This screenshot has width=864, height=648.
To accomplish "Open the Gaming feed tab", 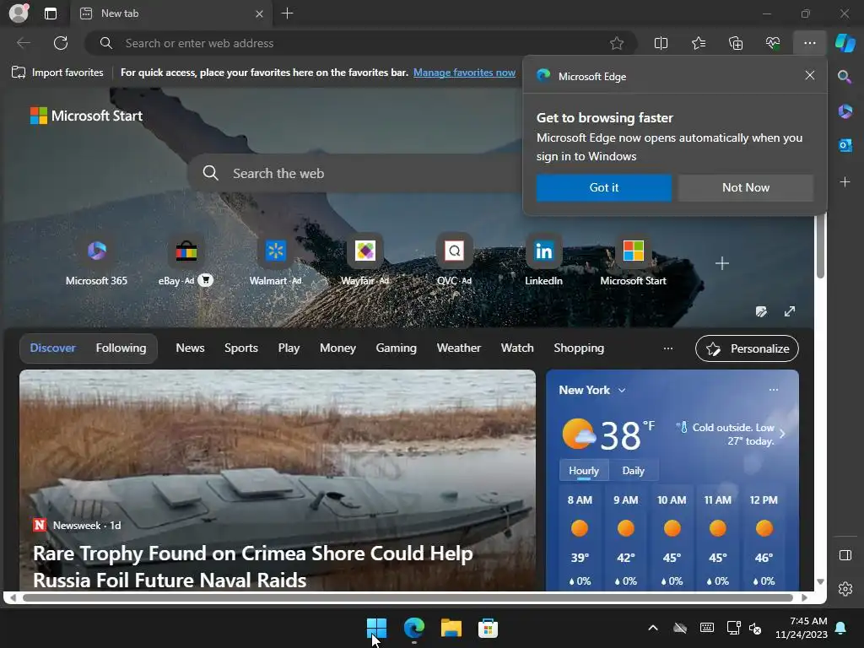I will click(x=397, y=348).
